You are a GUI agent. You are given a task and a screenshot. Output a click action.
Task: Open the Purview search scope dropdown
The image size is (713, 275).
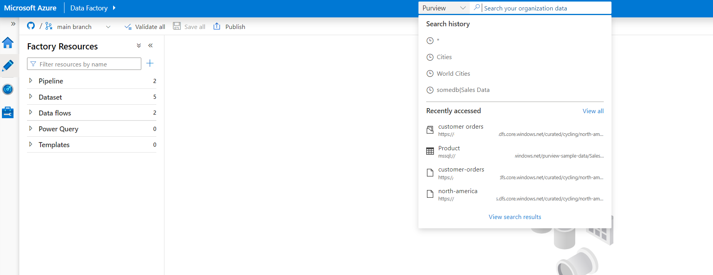tap(444, 8)
